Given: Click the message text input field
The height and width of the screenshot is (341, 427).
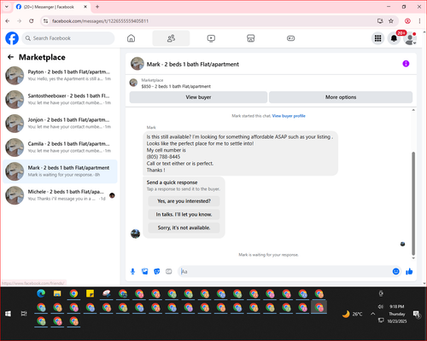Looking at the screenshot, I should pos(284,272).
